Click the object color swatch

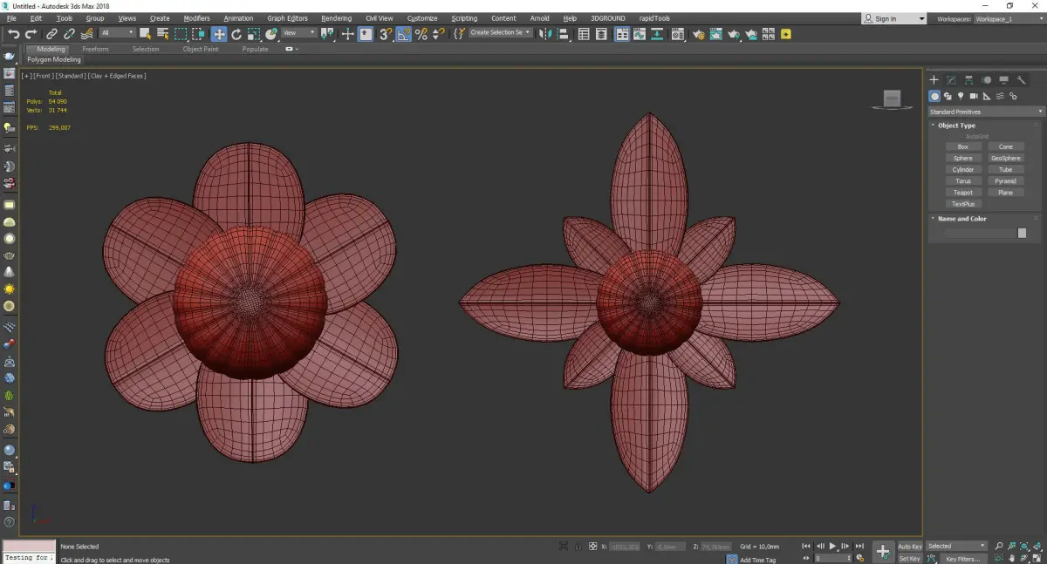click(x=1022, y=233)
